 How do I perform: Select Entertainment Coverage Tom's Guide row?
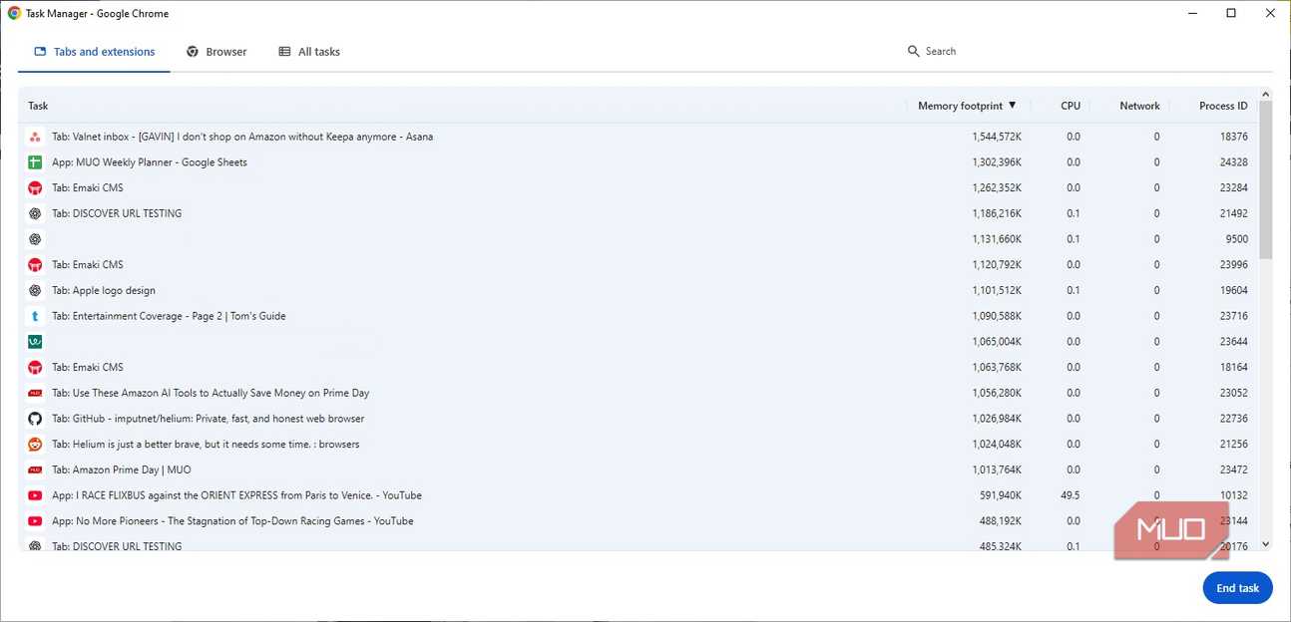[639, 316]
